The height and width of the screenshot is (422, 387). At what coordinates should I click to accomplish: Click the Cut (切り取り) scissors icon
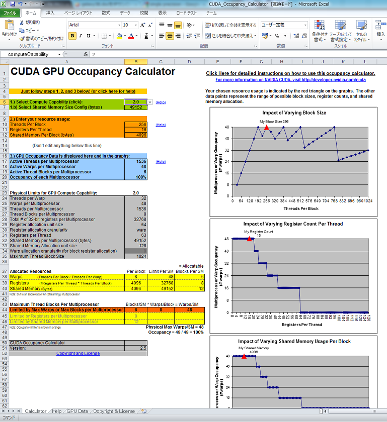(22, 23)
